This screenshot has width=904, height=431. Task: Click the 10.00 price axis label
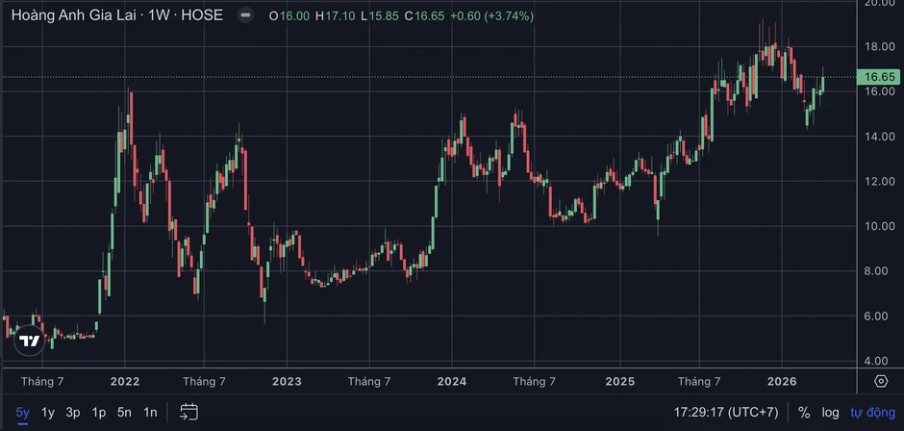click(879, 225)
